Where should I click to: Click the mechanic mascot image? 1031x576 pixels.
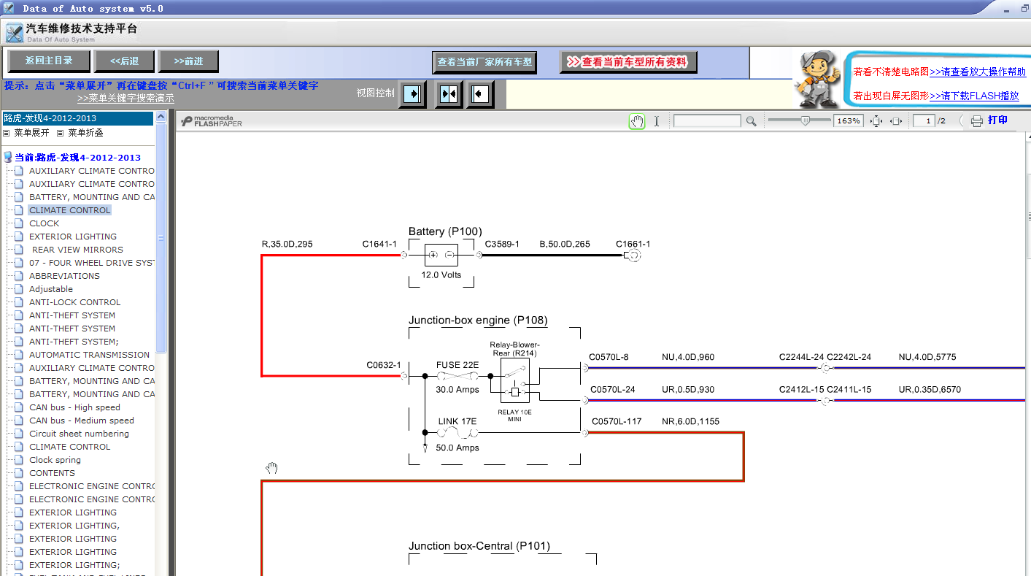816,78
